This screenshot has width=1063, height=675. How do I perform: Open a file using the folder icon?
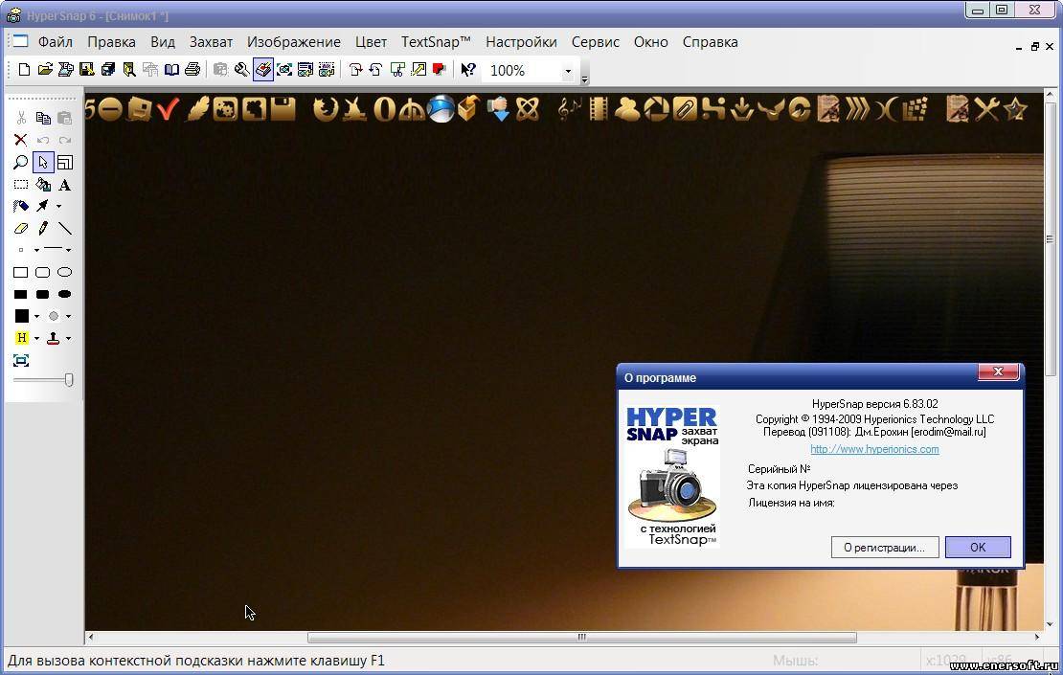pyautogui.click(x=45, y=69)
